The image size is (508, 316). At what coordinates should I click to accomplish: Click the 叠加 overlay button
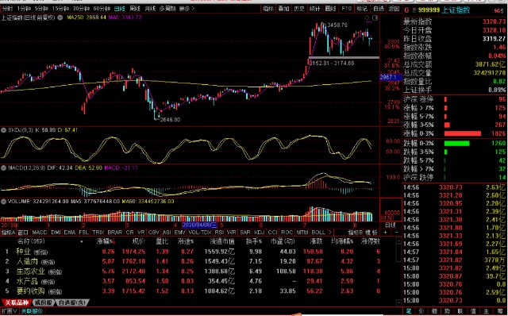(283, 9)
